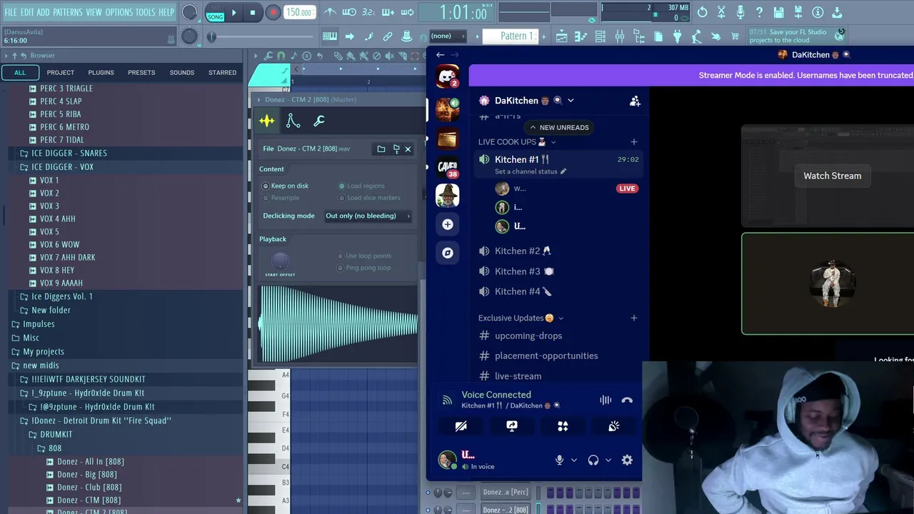Click the export download icon in toolbar
The width and height of the screenshot is (914, 514).
click(837, 12)
